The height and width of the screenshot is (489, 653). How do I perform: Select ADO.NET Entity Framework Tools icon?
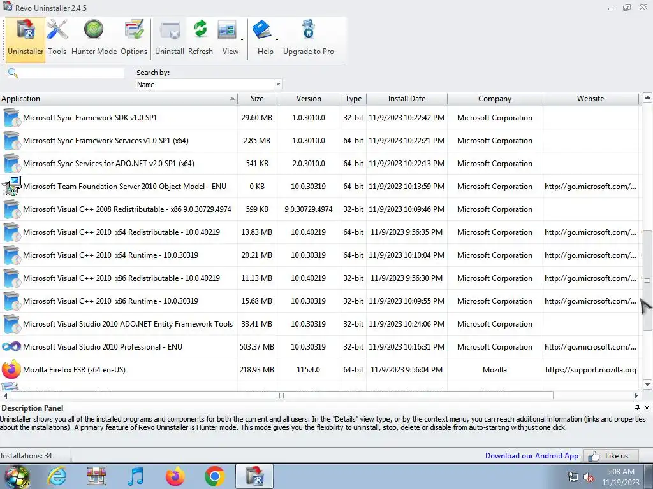11,323
